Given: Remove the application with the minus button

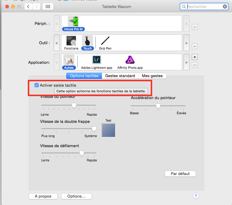Looking at the screenshot, I should (x=195, y=65).
